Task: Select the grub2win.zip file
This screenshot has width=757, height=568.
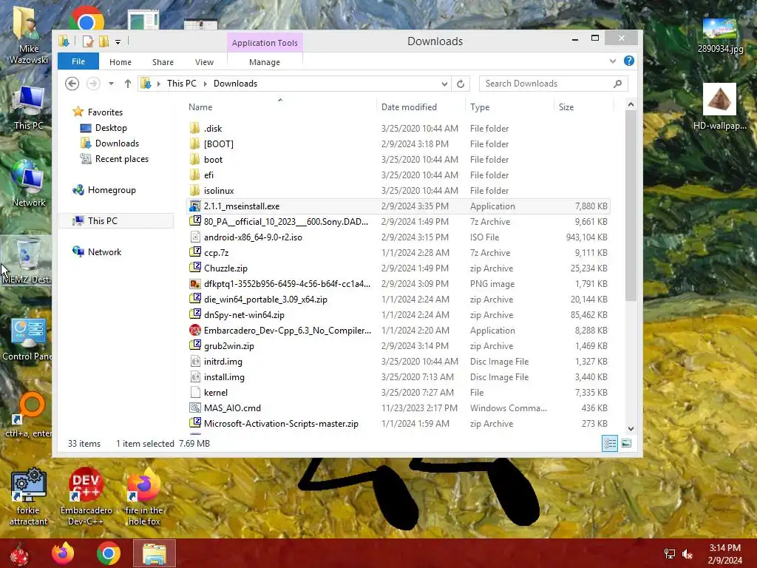Action: (x=229, y=346)
